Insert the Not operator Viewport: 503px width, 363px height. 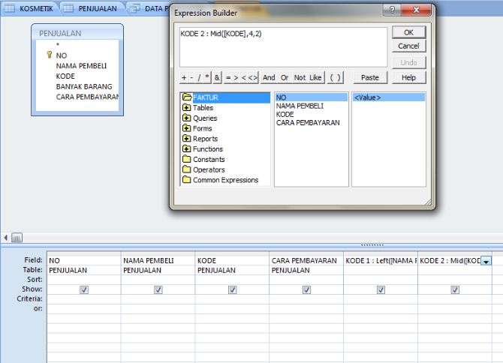pos(300,77)
